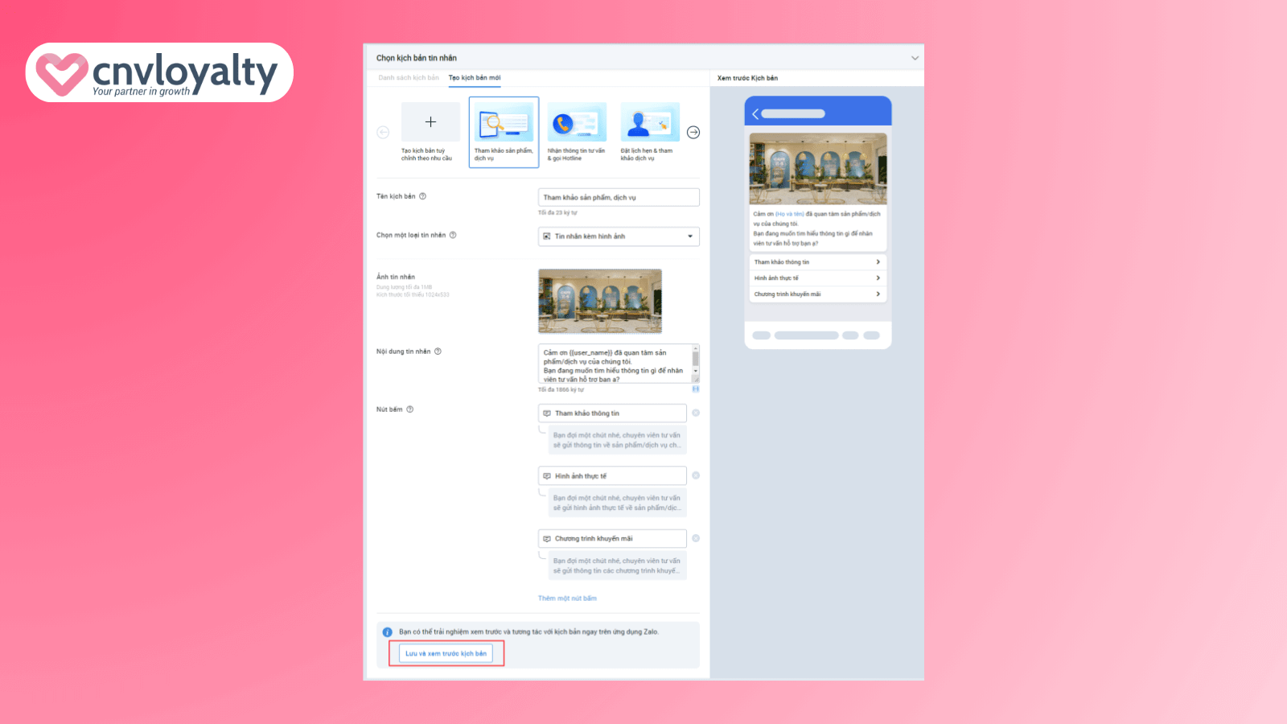Click the plus icon to create custom script
Viewport: 1287px width, 724px height.
[x=430, y=122]
